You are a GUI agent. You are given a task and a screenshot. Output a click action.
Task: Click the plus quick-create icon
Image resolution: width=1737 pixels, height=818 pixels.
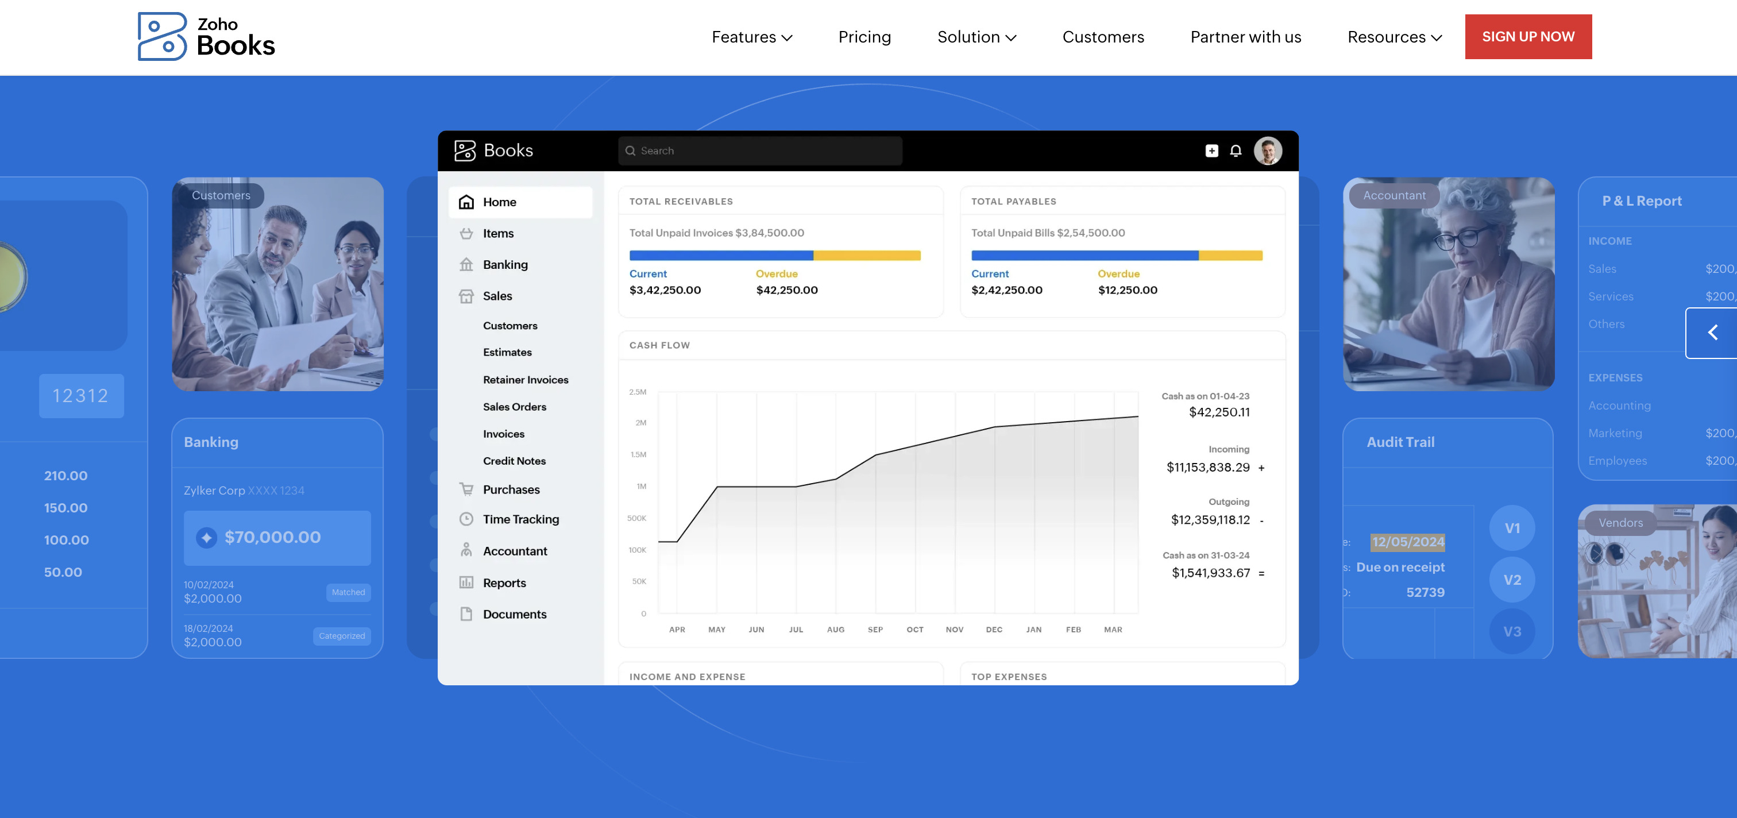pos(1211,151)
